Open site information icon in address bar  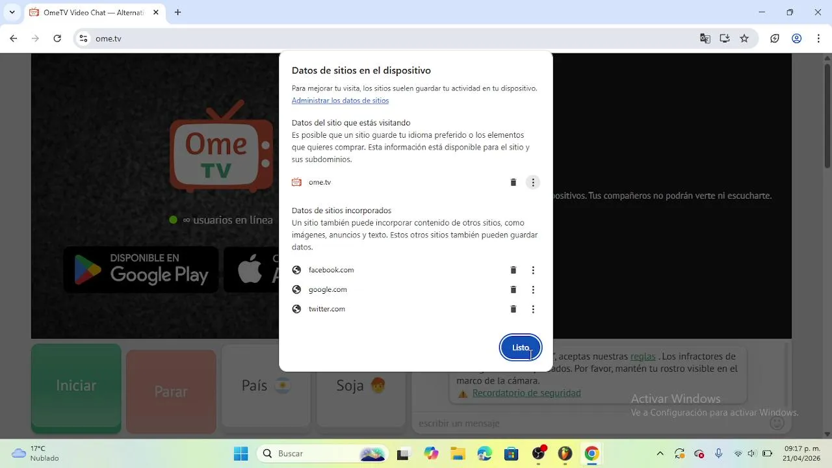coord(83,38)
